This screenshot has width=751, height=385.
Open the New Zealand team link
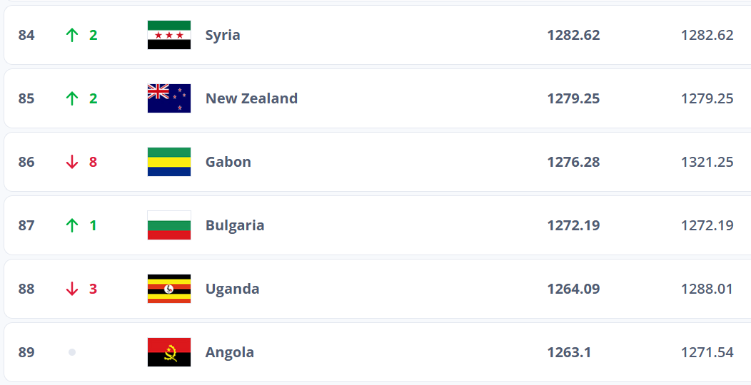pyautogui.click(x=251, y=98)
